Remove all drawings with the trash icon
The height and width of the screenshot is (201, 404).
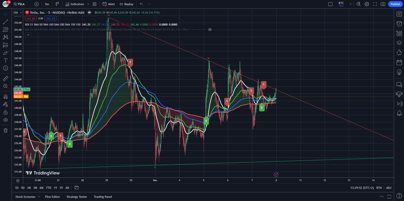5,130
